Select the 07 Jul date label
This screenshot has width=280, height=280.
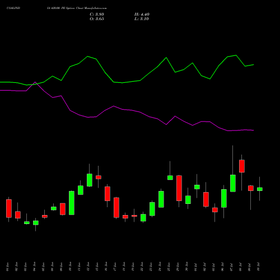click(x=232, y=267)
